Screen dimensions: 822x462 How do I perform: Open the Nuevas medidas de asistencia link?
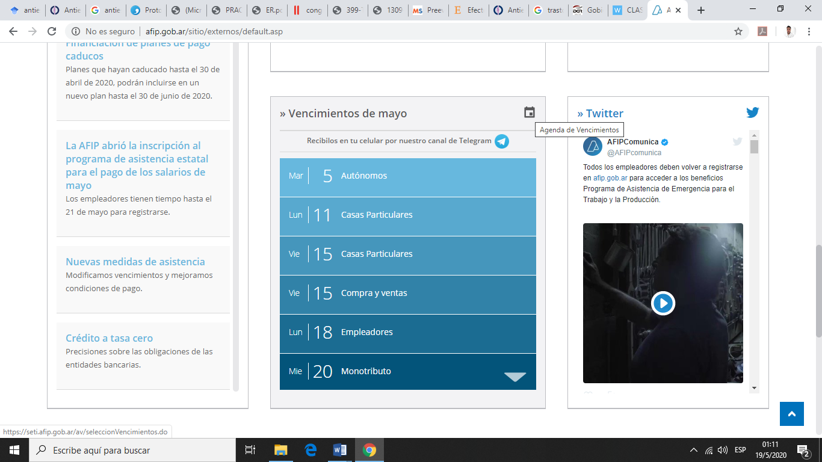click(135, 262)
